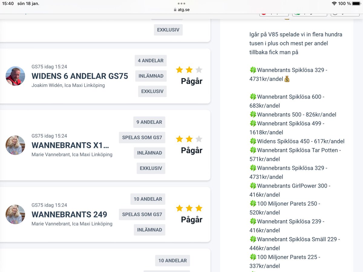Screen dimensions: 363x272
Task: Click second star on WANNEBRANTS X1 card
Action: tap(189, 139)
